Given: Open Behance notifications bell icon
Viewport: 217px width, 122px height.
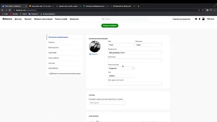Looking at the screenshot, I should click(200, 19).
